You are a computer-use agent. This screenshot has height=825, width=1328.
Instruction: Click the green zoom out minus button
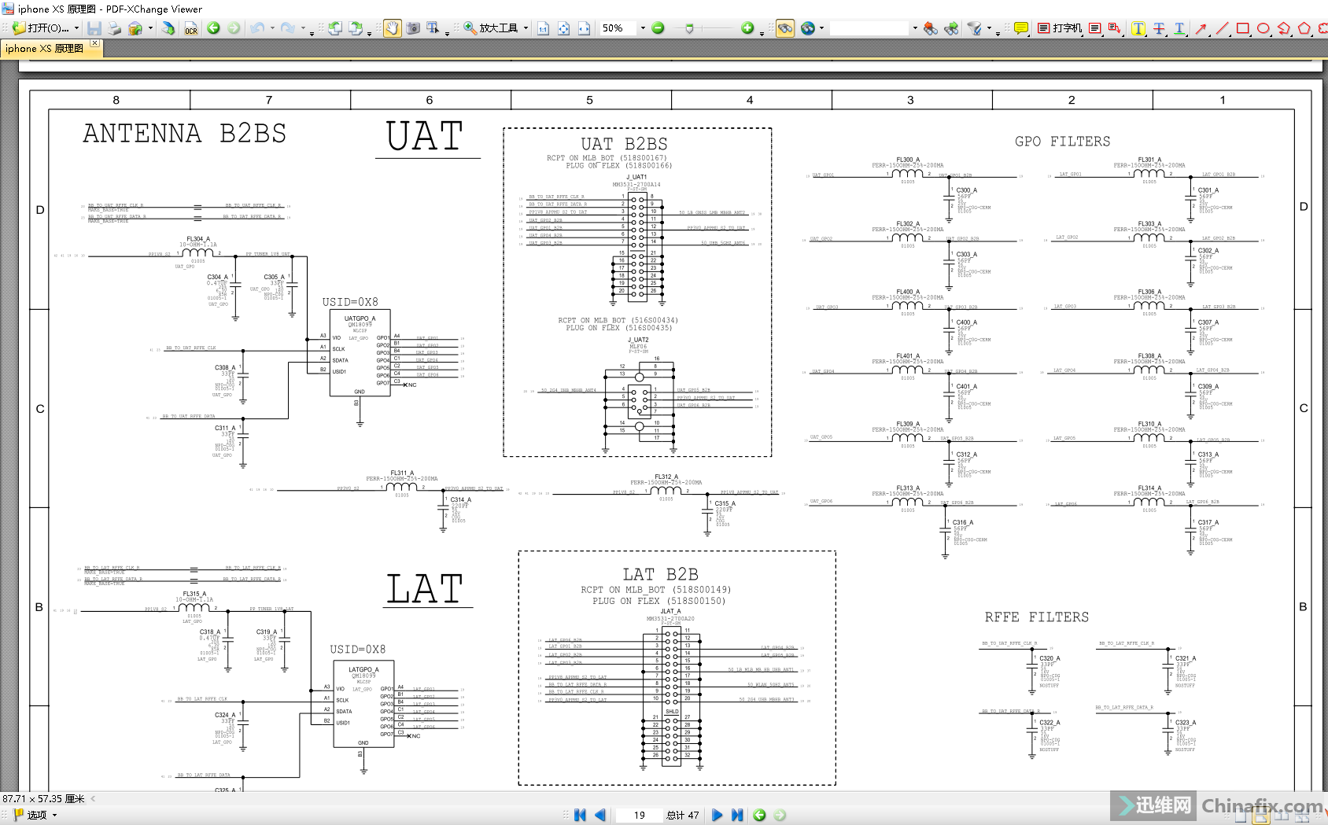click(658, 28)
